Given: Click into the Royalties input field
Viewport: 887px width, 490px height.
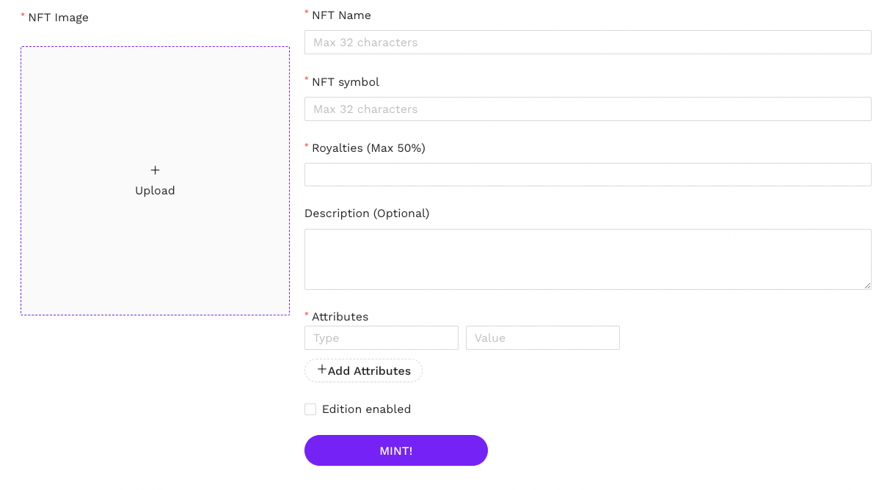Looking at the screenshot, I should (x=588, y=175).
